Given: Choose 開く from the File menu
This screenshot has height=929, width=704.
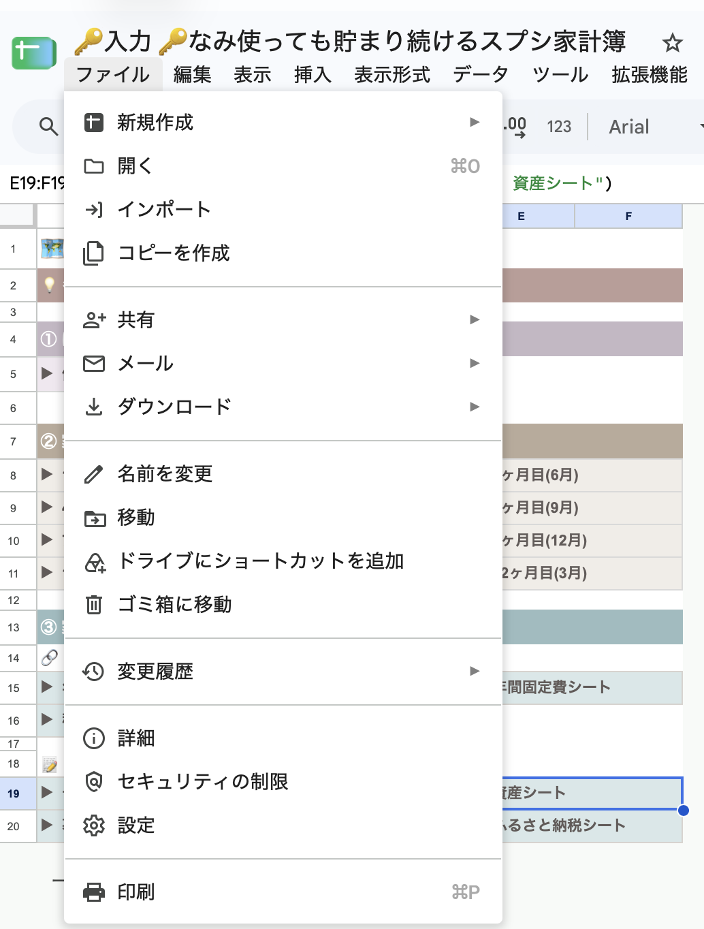Looking at the screenshot, I should click(x=283, y=166).
